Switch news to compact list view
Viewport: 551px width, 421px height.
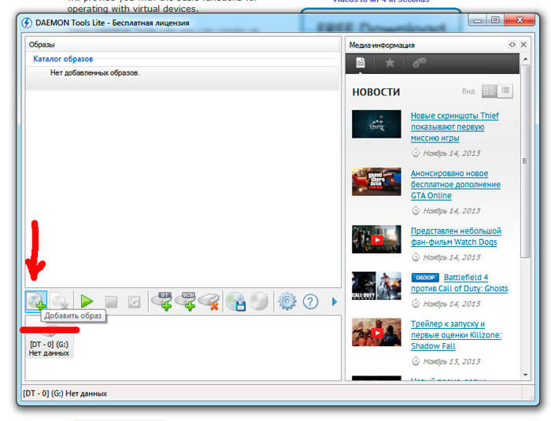click(505, 91)
